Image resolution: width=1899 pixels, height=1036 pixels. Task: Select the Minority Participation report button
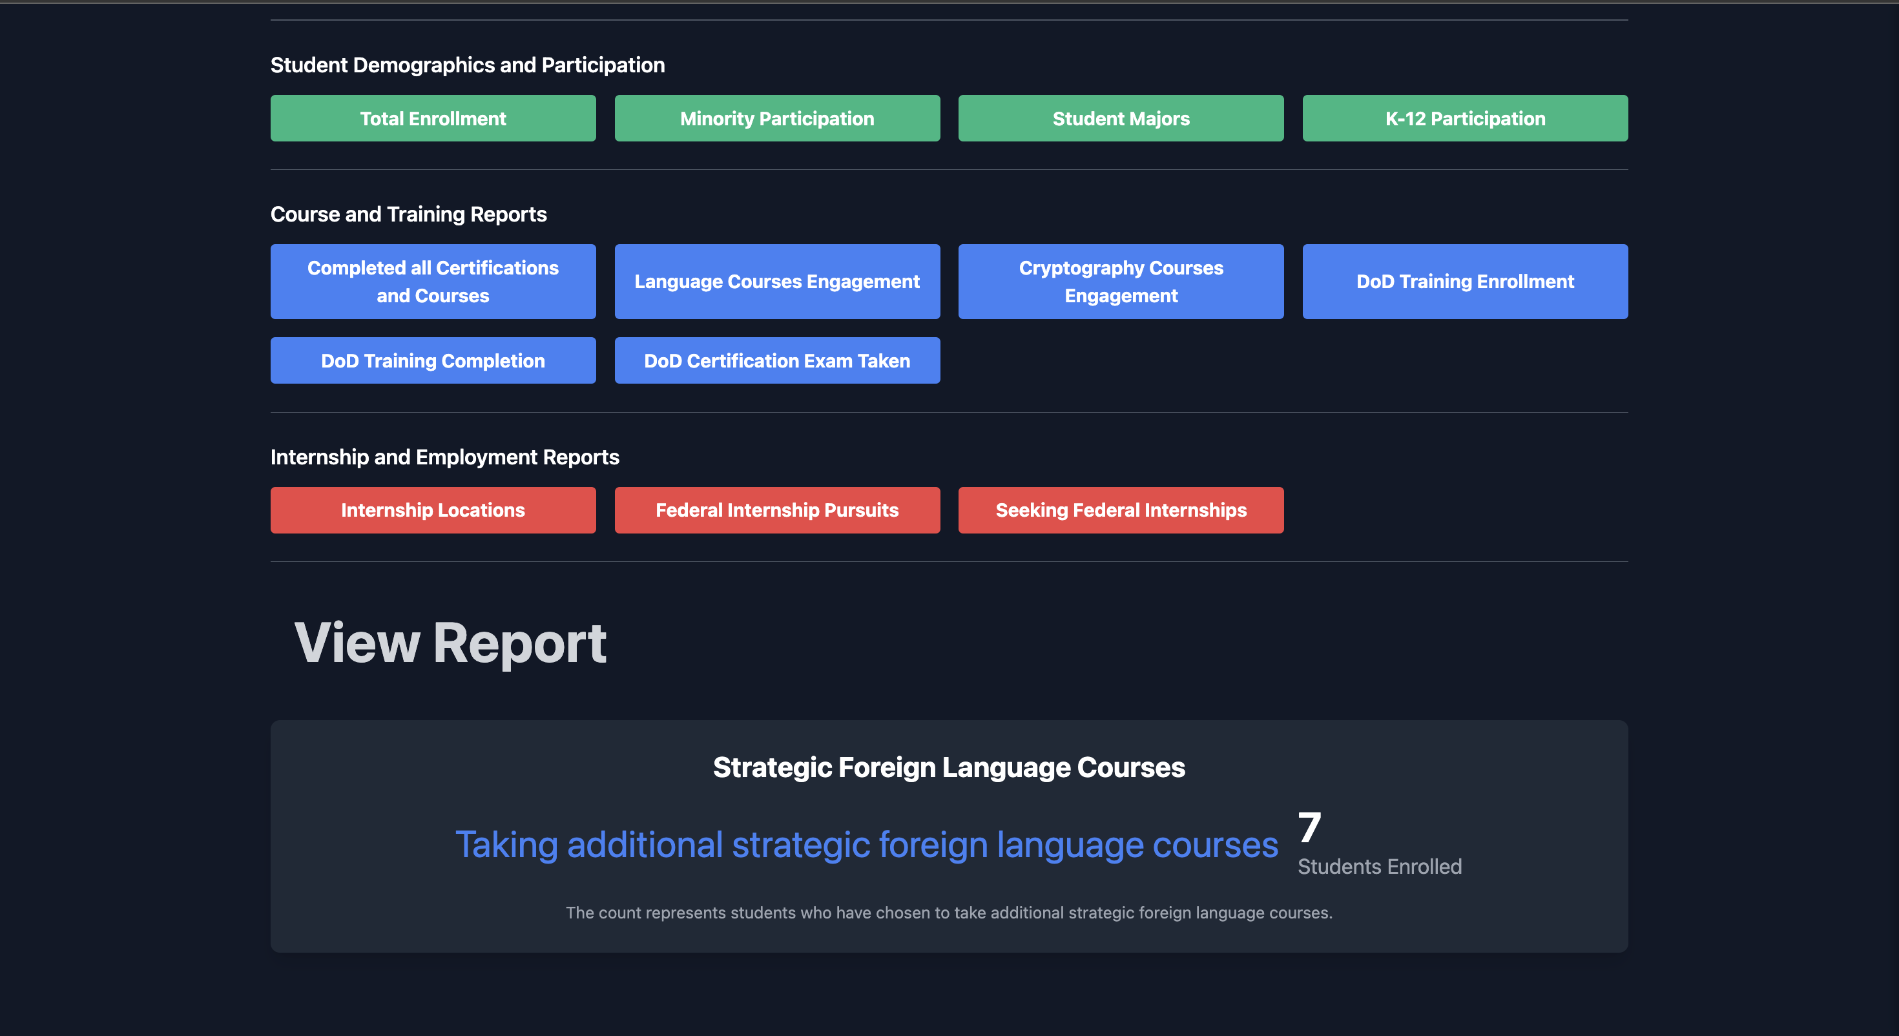pos(777,118)
